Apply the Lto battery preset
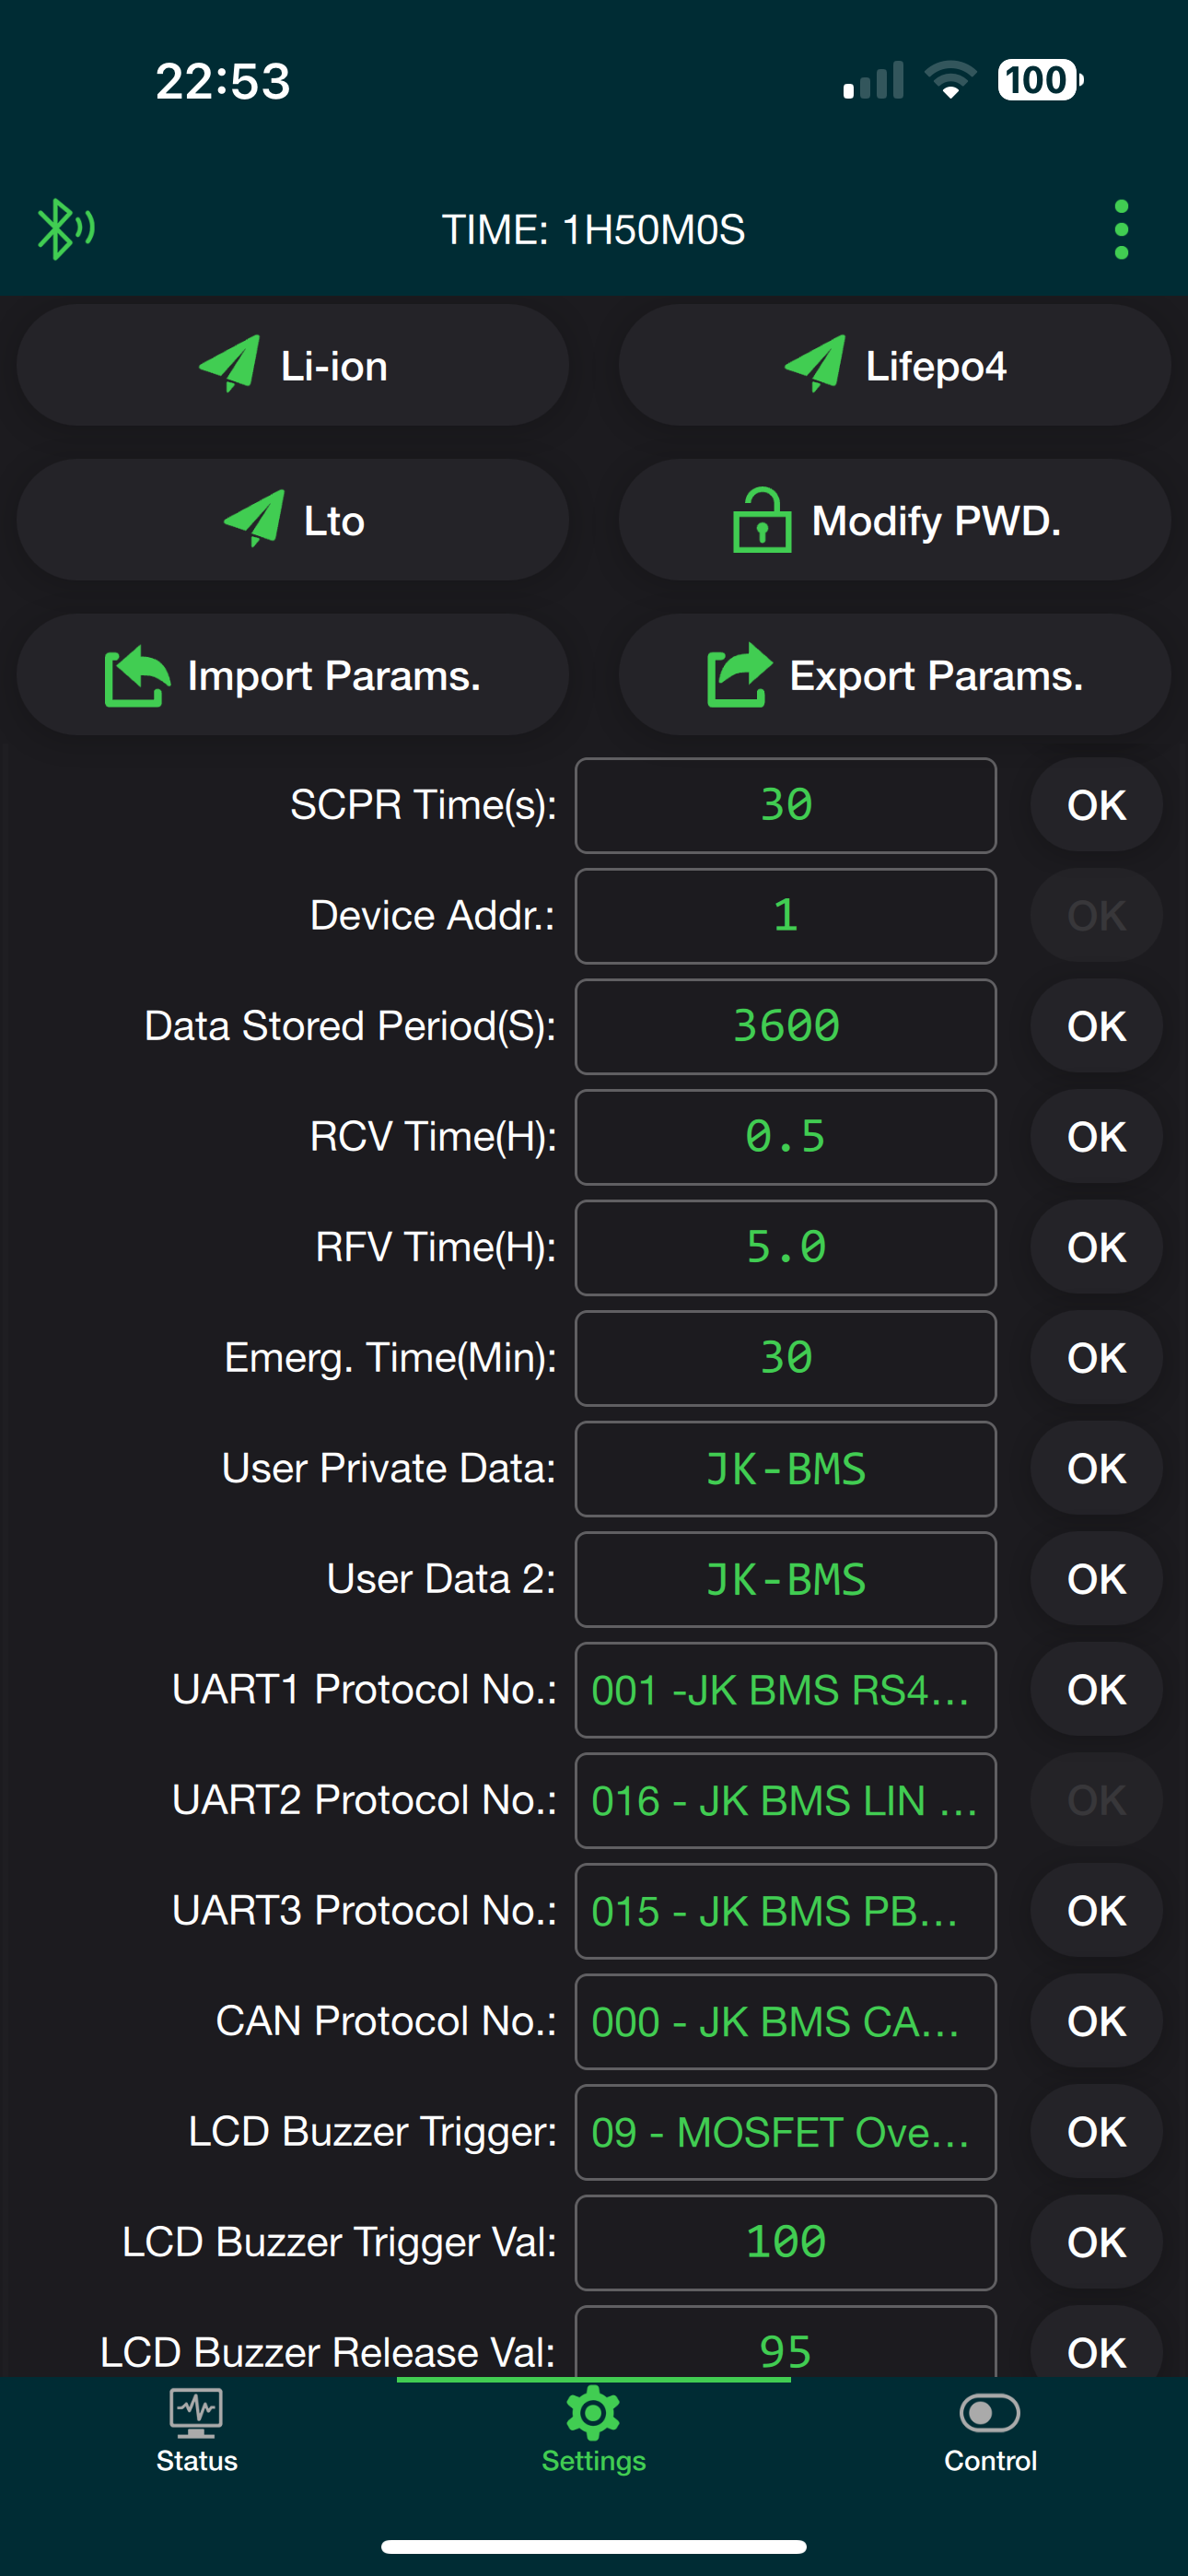 pyautogui.click(x=293, y=520)
